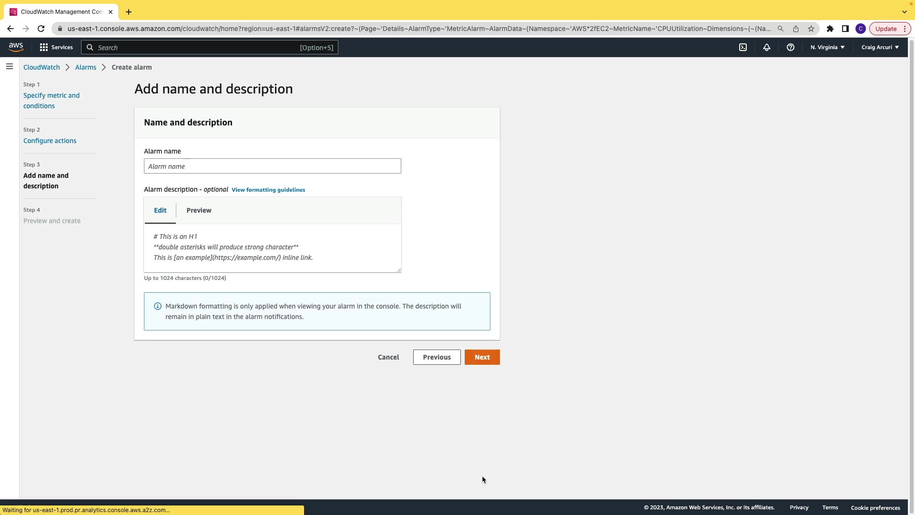The image size is (915, 515).
Task: Bookmark page with star icon
Action: [811, 29]
